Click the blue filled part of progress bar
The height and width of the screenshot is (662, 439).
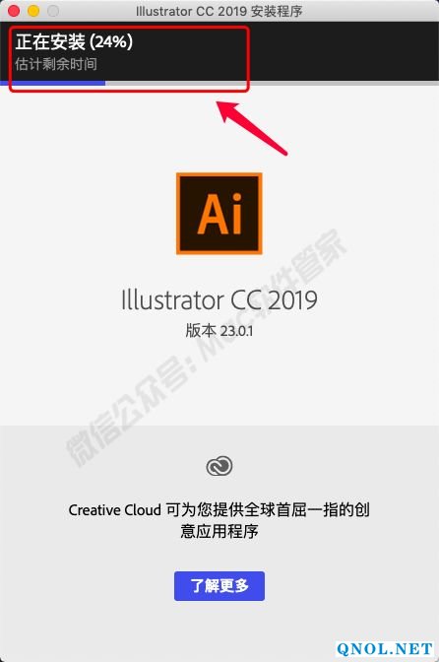point(53,83)
